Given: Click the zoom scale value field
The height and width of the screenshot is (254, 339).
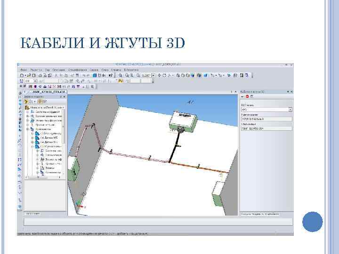Looking at the screenshot, I should 146,75.
